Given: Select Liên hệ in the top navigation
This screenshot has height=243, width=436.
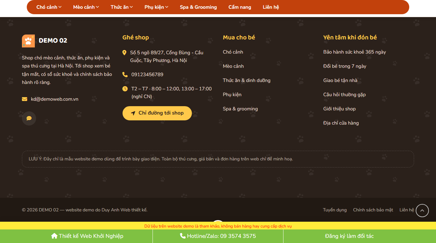Looking at the screenshot, I should (x=271, y=7).
